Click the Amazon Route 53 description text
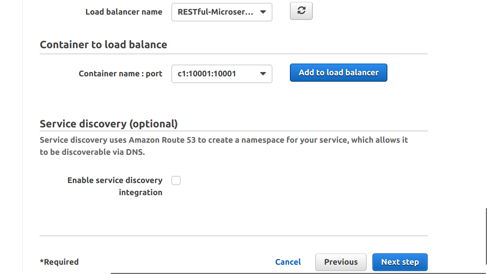The height and width of the screenshot is (274, 487). pos(224,146)
